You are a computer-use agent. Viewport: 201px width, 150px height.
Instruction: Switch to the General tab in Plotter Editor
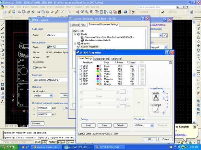(75, 25)
